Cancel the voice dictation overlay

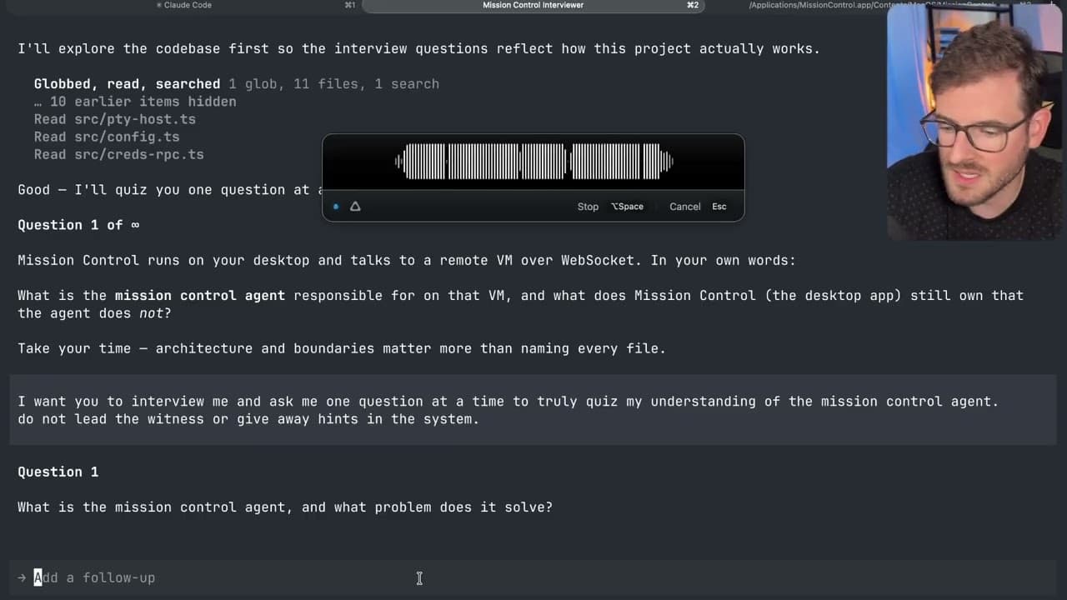(x=684, y=207)
